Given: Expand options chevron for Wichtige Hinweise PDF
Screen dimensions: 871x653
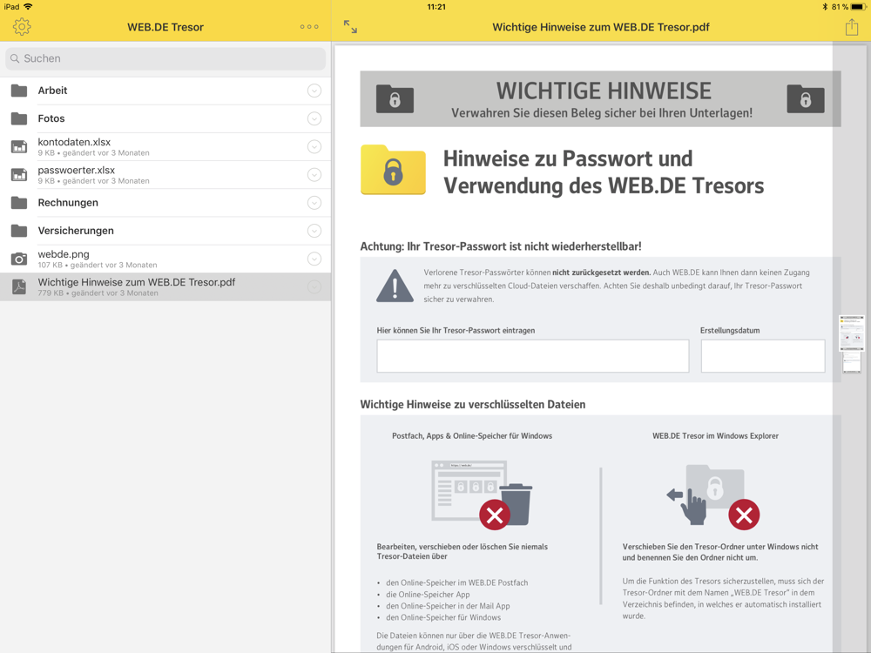Looking at the screenshot, I should point(314,286).
